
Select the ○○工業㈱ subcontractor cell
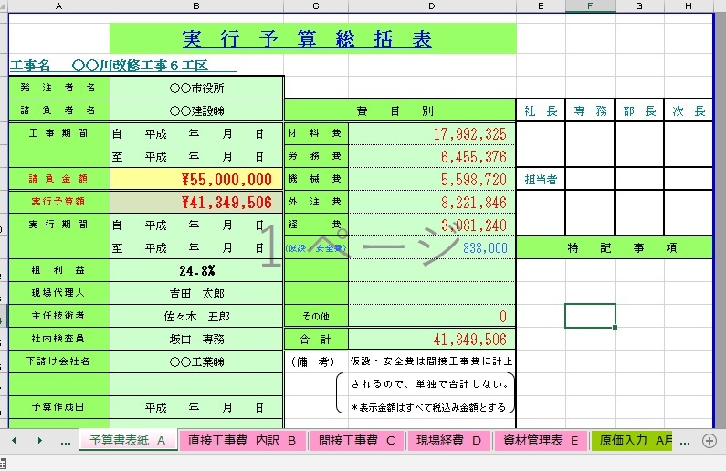point(196,361)
